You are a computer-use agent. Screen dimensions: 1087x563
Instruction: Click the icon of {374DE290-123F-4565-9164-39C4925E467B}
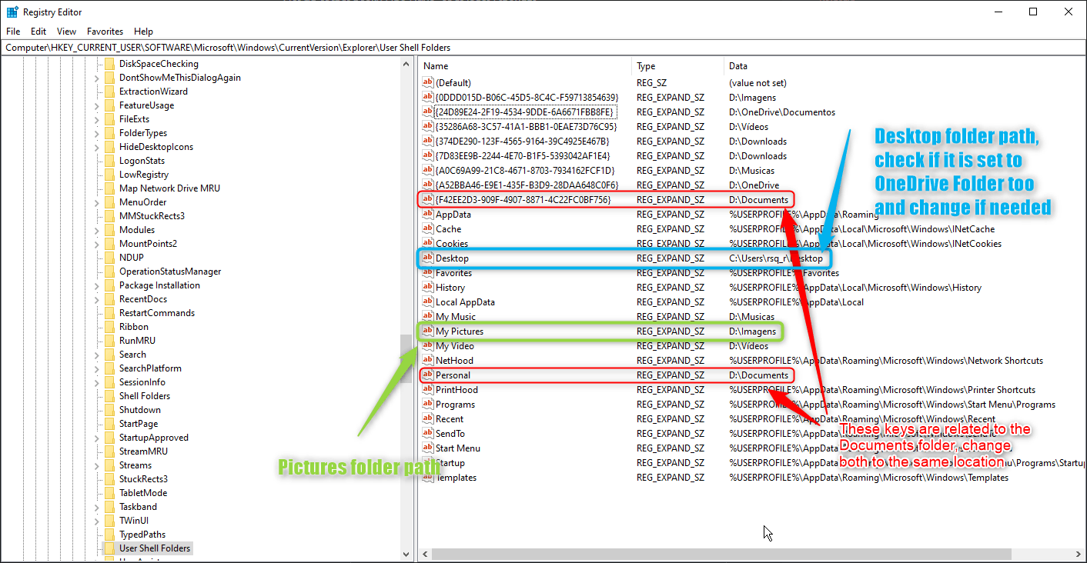(428, 141)
